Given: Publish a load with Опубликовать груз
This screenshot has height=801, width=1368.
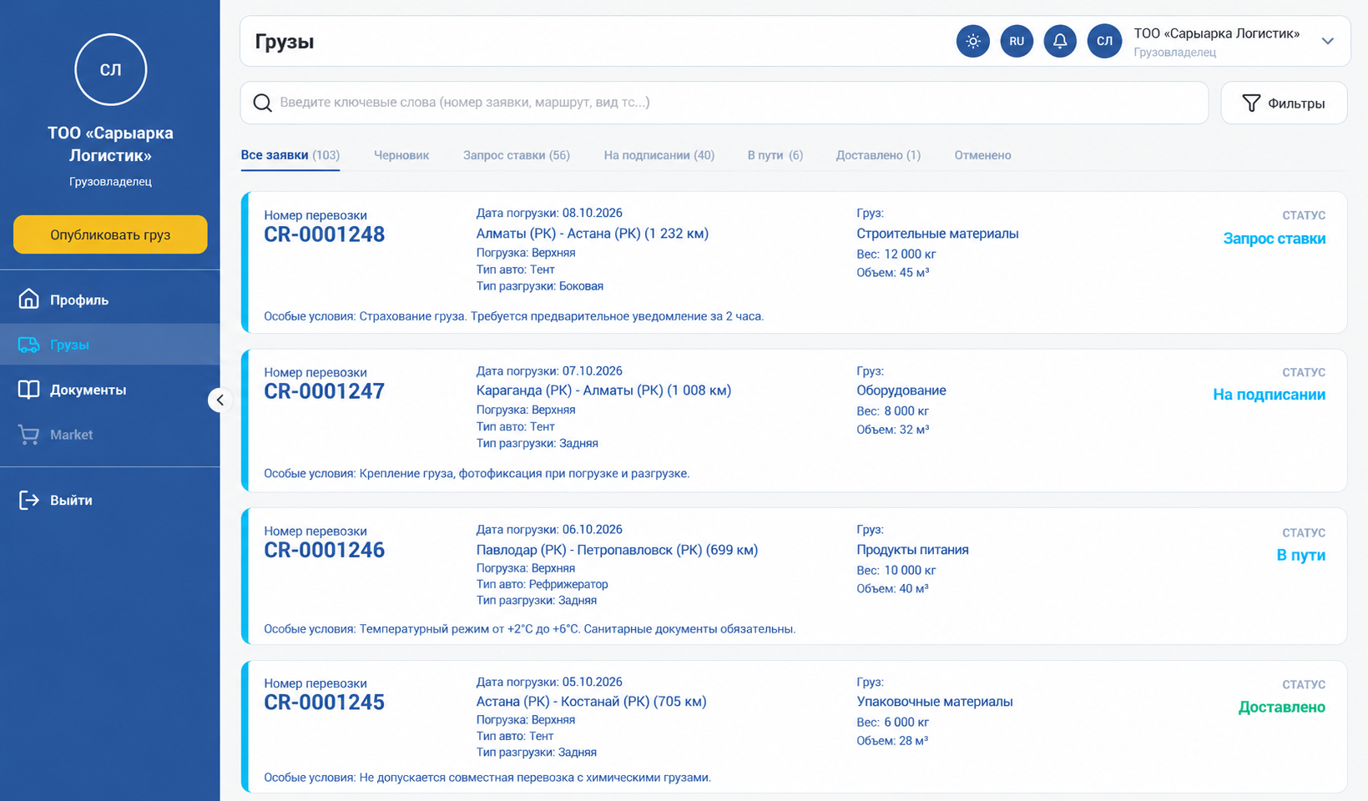Looking at the screenshot, I should 110,234.
